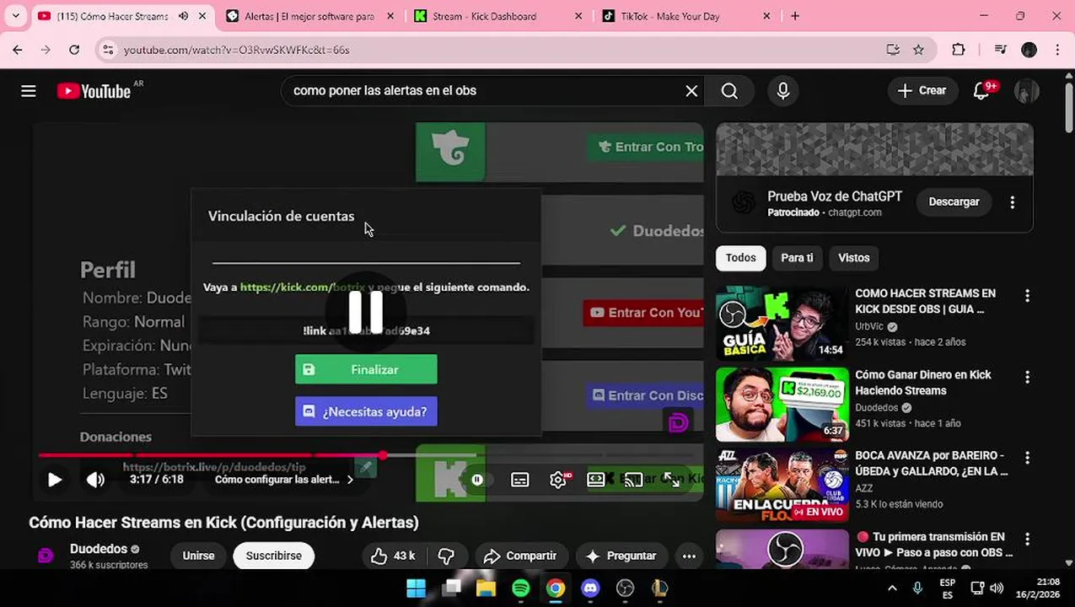
Task: Open Chrome extensions puzzle icon
Action: [959, 50]
